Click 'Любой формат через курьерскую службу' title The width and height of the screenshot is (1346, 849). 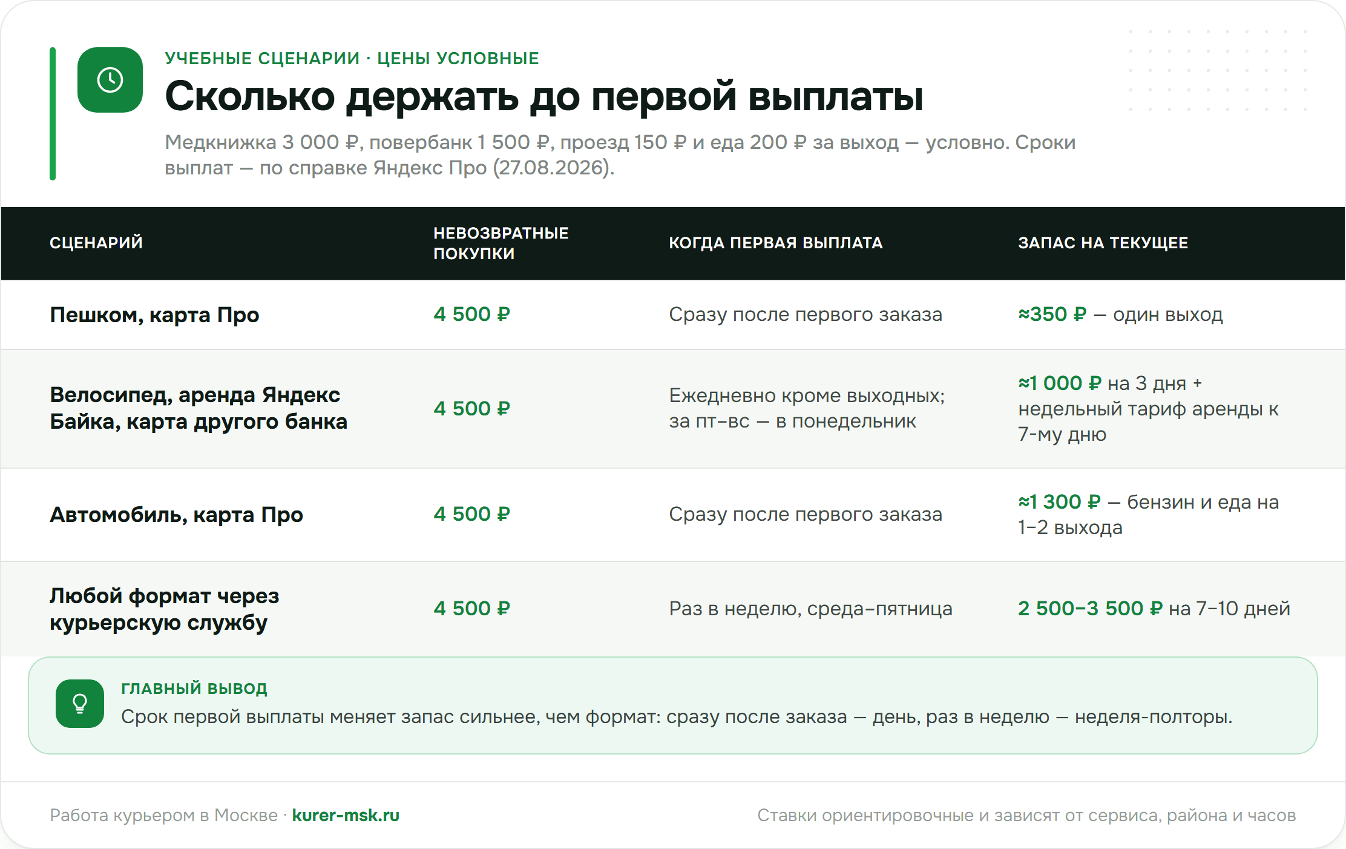[165, 609]
